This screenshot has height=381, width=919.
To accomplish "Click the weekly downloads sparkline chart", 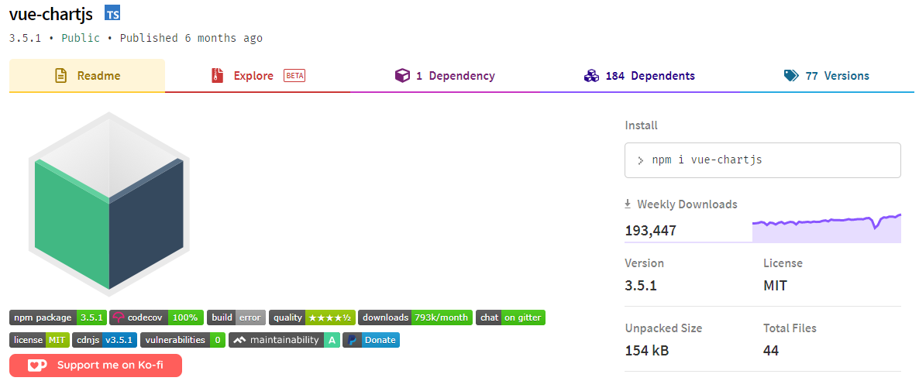I will point(826,228).
